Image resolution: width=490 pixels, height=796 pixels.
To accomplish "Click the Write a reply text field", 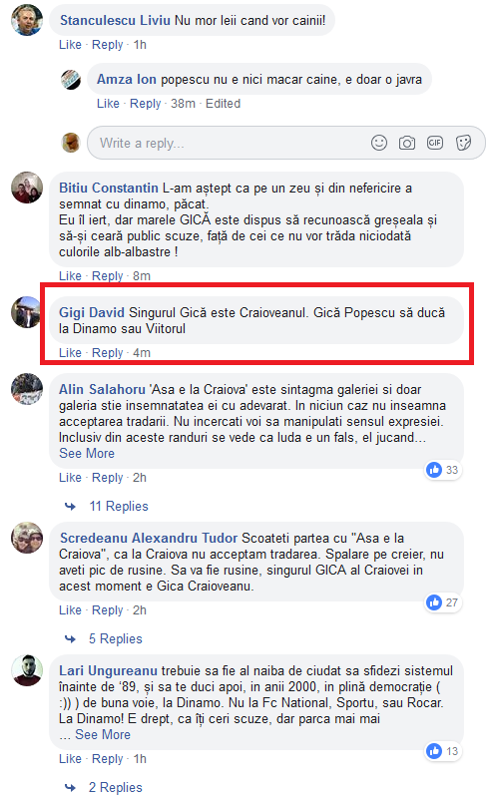I will coord(229,143).
